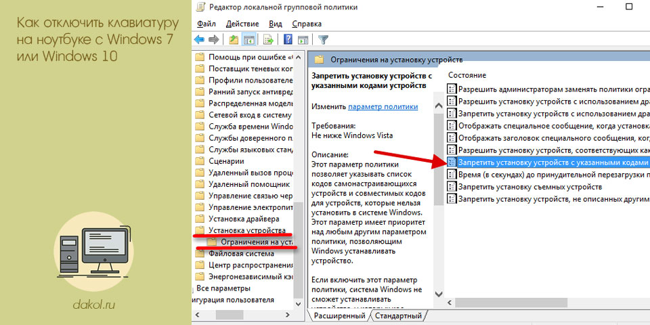Select 'Все параметры' in the tree
This screenshot has width=650, height=325.
pos(223,288)
